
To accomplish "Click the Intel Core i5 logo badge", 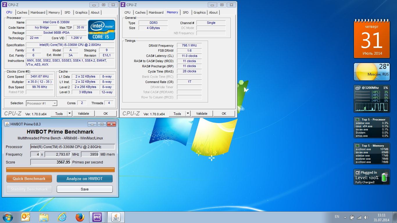I will pyautogui.click(x=101, y=30).
